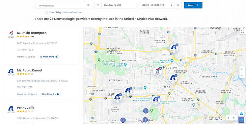Click the blue location arrow icon
The height and width of the screenshot is (124, 246).
242,120
